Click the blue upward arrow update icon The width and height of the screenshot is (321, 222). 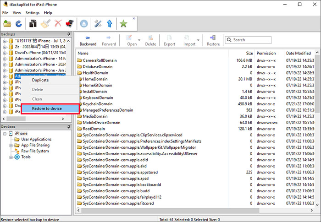pyautogui.click(x=109, y=24)
